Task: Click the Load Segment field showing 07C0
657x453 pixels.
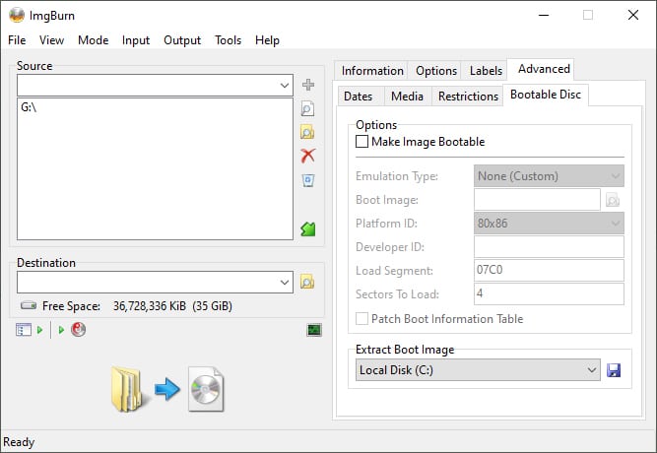Action: (x=549, y=270)
